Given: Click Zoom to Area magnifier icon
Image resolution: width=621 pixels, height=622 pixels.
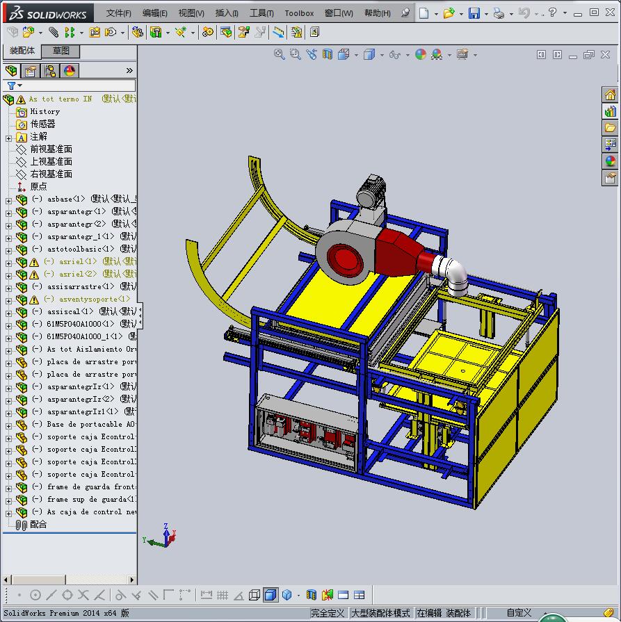Looking at the screenshot, I should [295, 54].
